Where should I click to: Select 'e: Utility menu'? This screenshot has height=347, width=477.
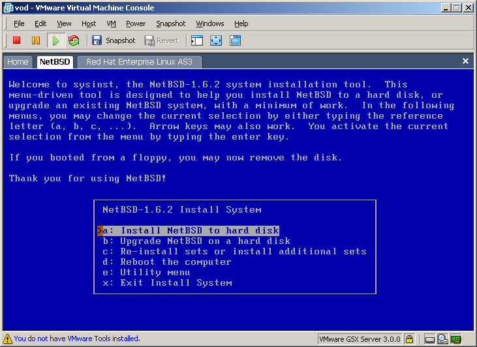point(146,272)
